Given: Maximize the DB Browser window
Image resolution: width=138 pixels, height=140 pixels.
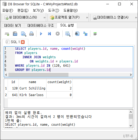Looking at the screenshot, I should pos(119,4).
